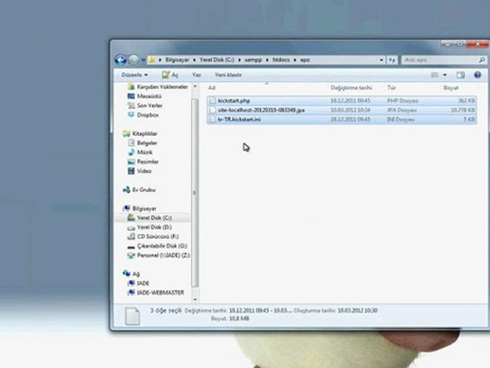Open Personel (\\JADE) (Z:) network drive

point(158,256)
